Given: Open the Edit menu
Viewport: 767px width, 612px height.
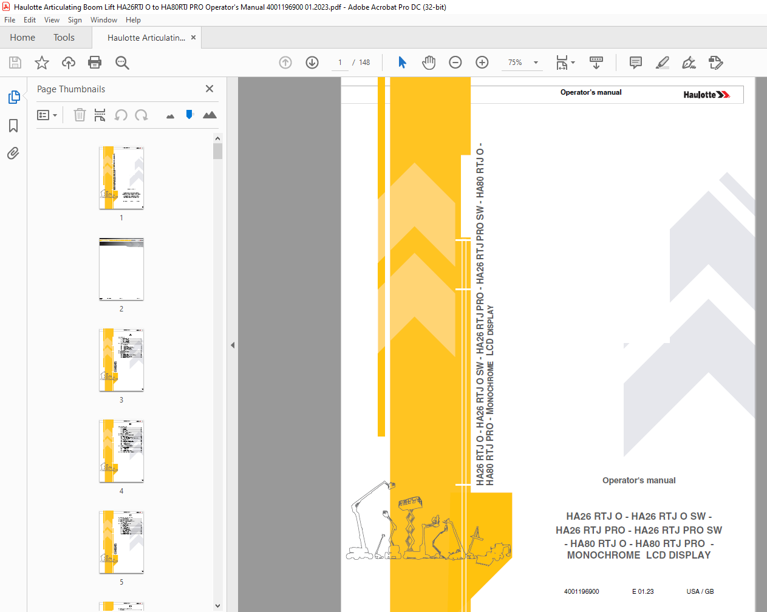Looking at the screenshot, I should [30, 20].
